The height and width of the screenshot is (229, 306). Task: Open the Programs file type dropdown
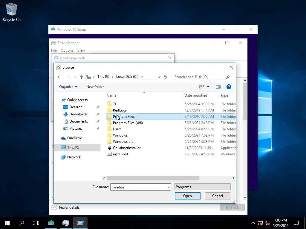[x=202, y=187]
